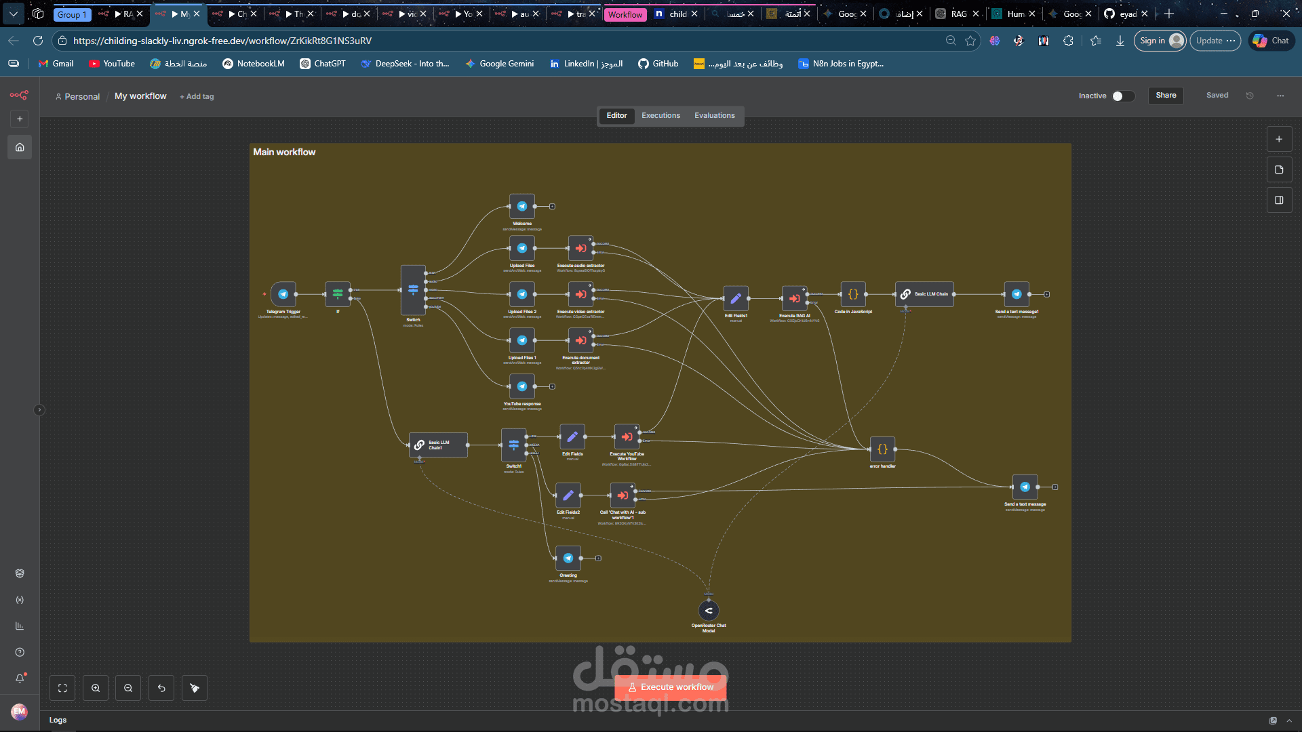Screen dimensions: 1302x732
Task: Click the browser address bar URL
Action: [x=222, y=41]
